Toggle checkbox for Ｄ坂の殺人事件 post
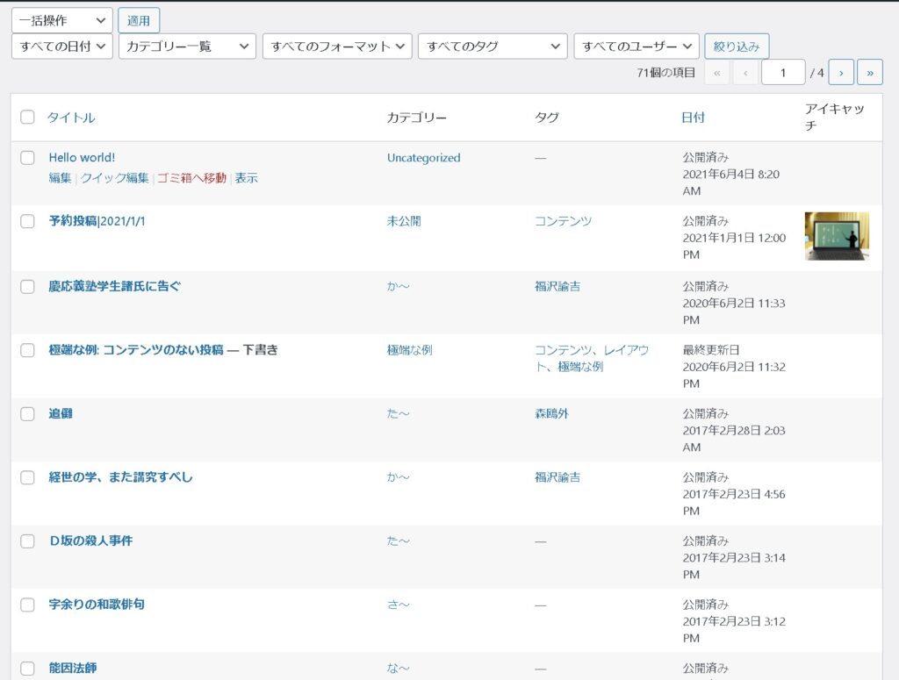This screenshot has height=680, width=899. pyautogui.click(x=28, y=541)
